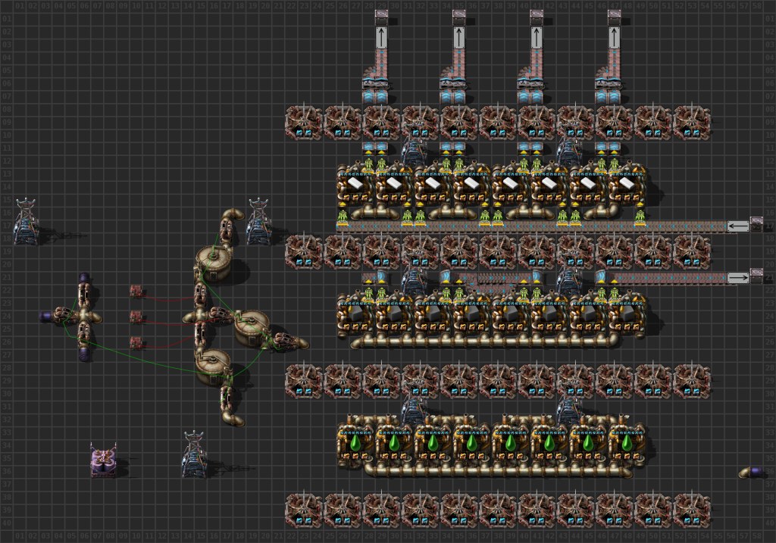Select the pump below the bottom storage tank
This screenshot has width=776, height=543.
[x=226, y=400]
